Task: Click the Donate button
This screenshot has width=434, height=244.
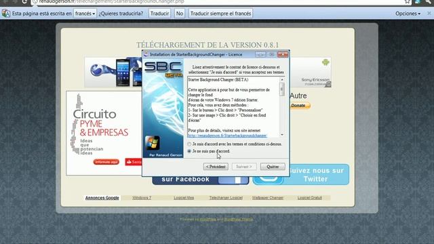Action: 300,106
